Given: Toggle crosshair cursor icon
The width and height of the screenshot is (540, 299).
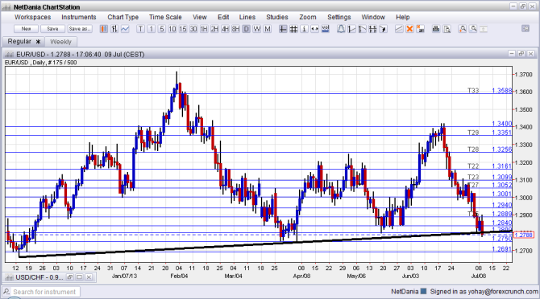Looking at the screenshot, I should [283, 29].
